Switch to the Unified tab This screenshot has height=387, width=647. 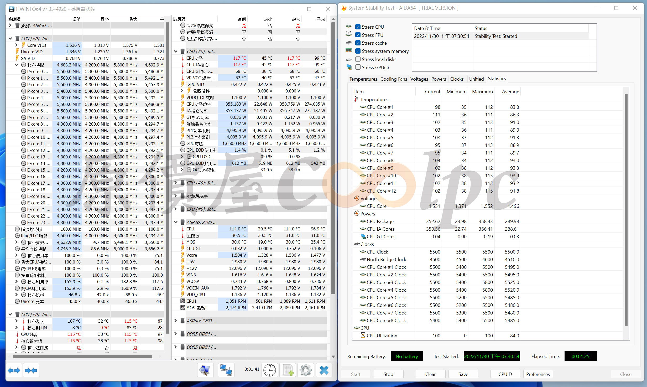click(x=476, y=79)
